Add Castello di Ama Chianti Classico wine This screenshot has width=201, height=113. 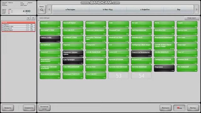[x=164, y=46]
